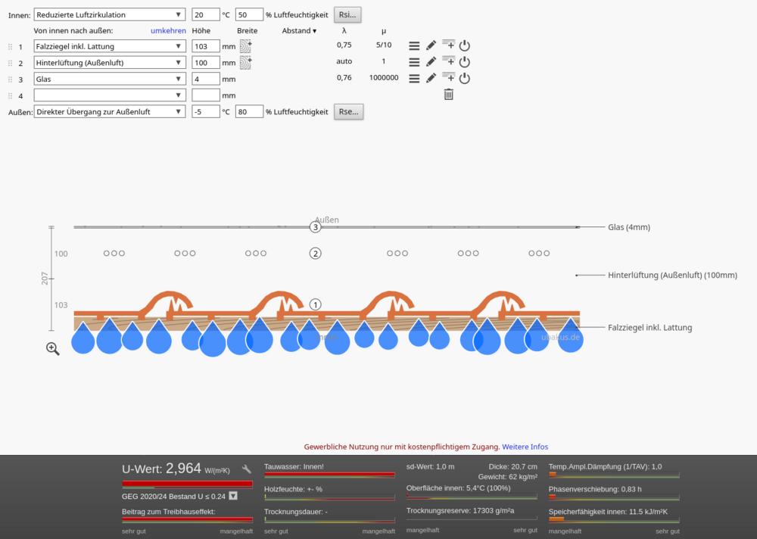Click the trash icon in row 4
This screenshot has height=539, width=757.
448,95
